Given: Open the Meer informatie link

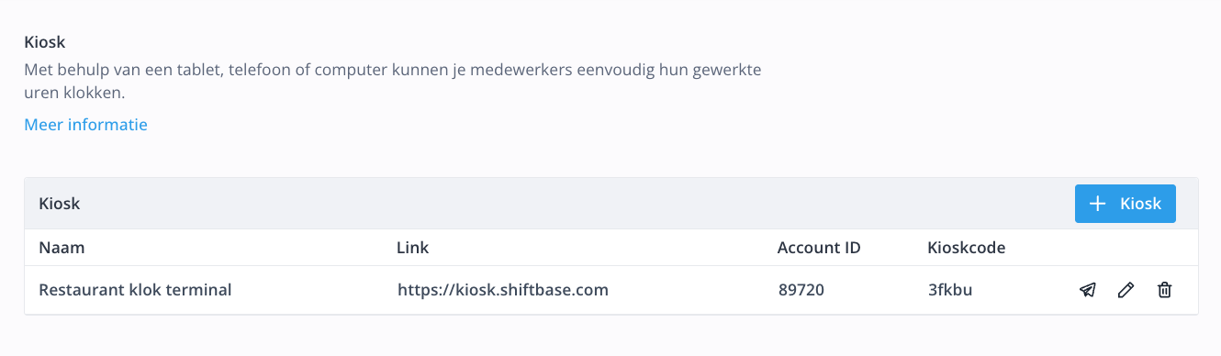Looking at the screenshot, I should 86,125.
